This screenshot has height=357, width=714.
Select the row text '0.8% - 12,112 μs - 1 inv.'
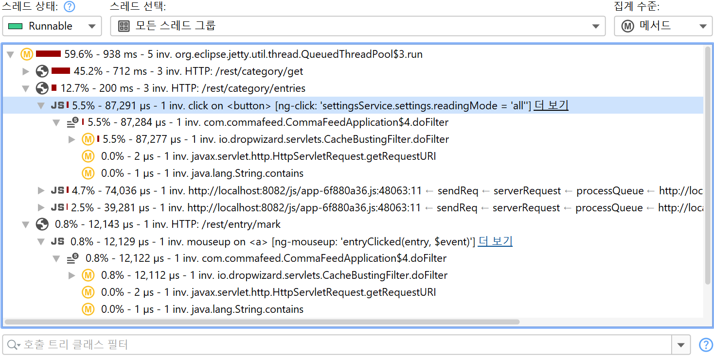coord(158,275)
